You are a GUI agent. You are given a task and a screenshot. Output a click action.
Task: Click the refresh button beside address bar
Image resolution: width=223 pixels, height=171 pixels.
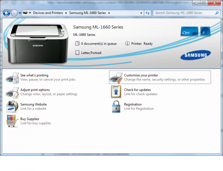pyautogui.click(x=147, y=13)
